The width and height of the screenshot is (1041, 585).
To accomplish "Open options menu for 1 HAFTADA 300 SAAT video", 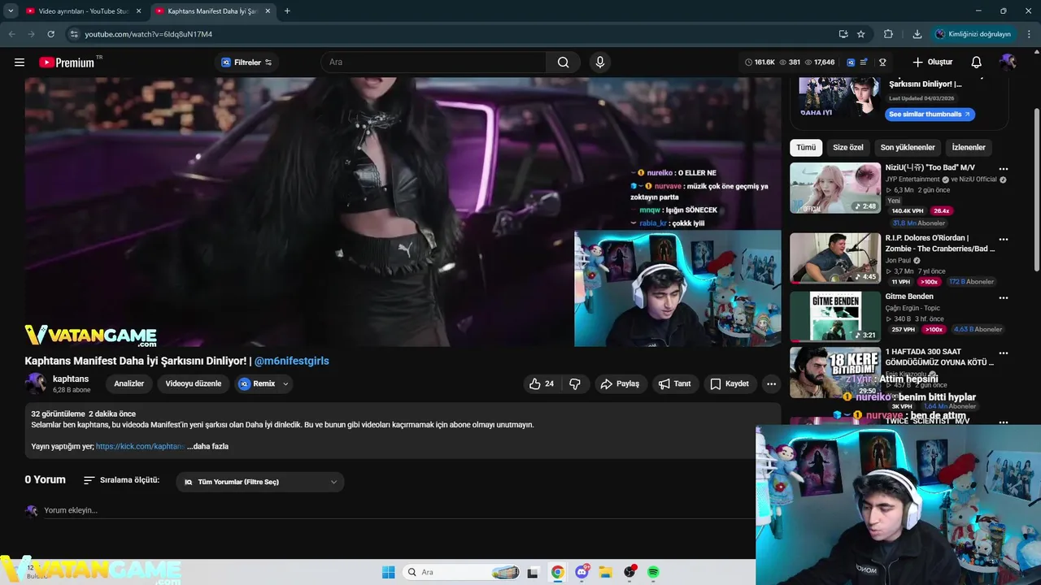I will coord(1004,353).
